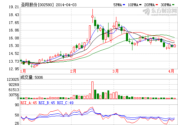Click the 26 RSI axis label

[17, 123]
